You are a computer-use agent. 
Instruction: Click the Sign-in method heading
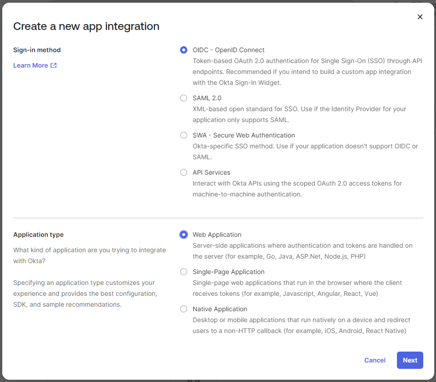click(37, 50)
